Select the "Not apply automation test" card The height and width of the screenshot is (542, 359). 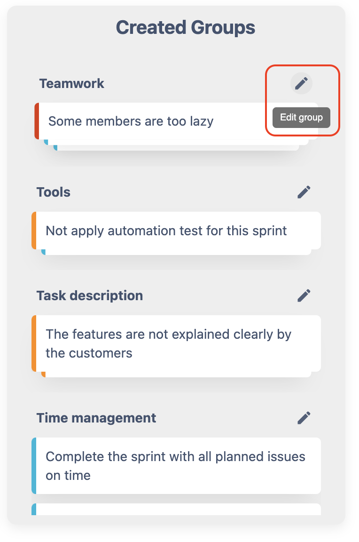tap(166, 231)
